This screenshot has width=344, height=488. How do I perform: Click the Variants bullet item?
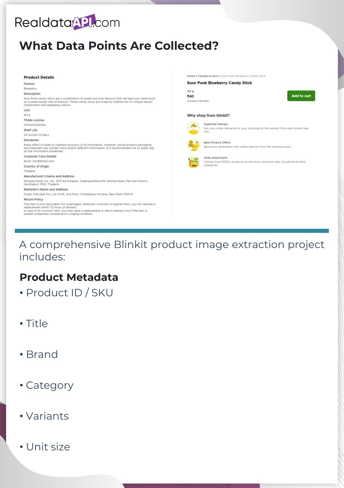tap(47, 416)
